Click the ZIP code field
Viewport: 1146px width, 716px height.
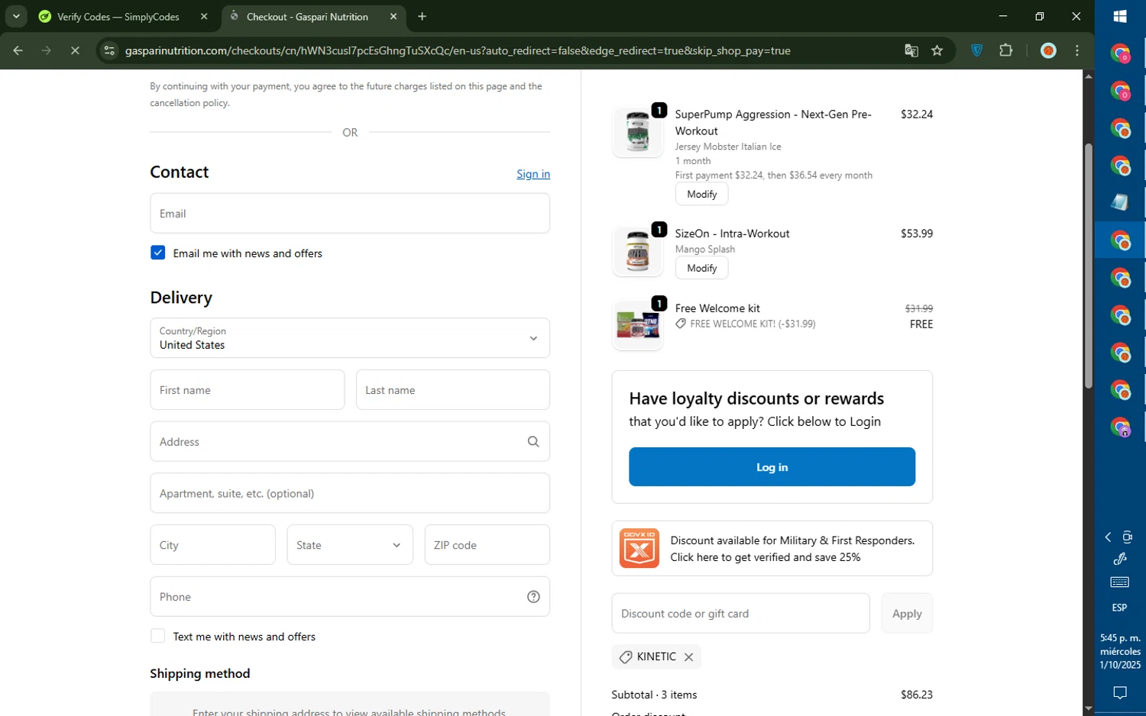point(487,545)
